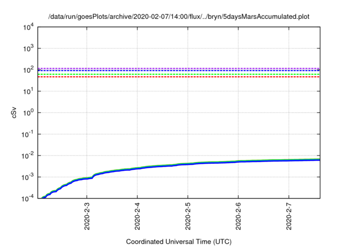Click the 2020-2-3 date tick label
Screen dimensions: 353x247
(x=87, y=216)
